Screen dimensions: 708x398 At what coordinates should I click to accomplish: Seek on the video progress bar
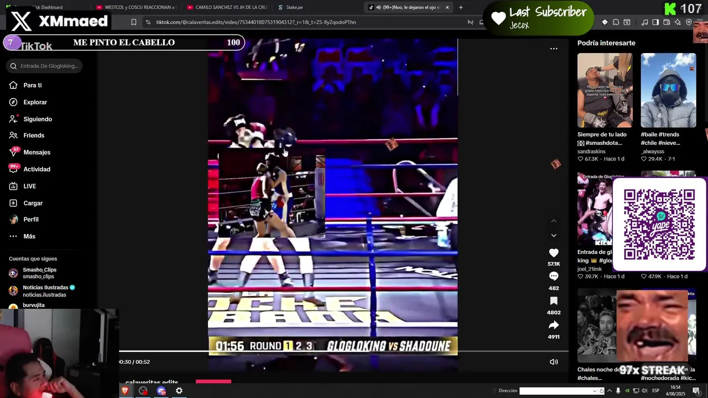pos(343,351)
